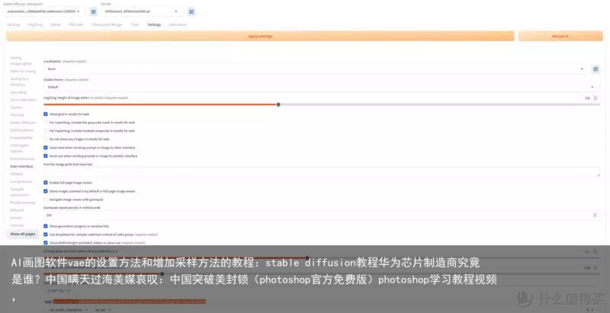This screenshot has height=313, width=610.
Task: Toggle Show generation progress in window title
Action: pyautogui.click(x=46, y=226)
